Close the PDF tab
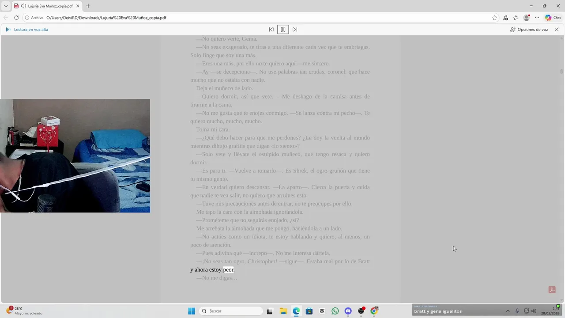565x318 pixels. click(x=77, y=6)
